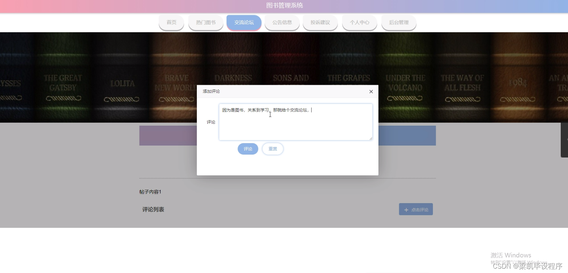Image resolution: width=568 pixels, height=273 pixels.
Task: Open 个人中心 from the navigation
Action: pos(359,22)
